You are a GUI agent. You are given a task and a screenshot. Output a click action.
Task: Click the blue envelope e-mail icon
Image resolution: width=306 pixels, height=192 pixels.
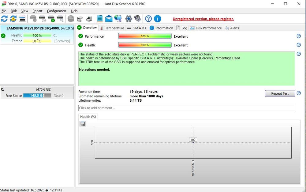pos(109,19)
